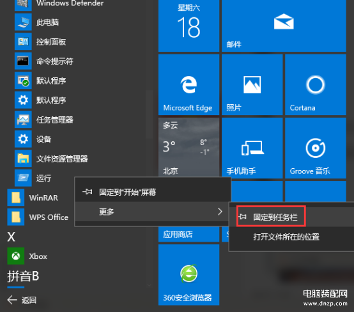Click the 设备 gear icon
354x312 pixels.
[23, 139]
